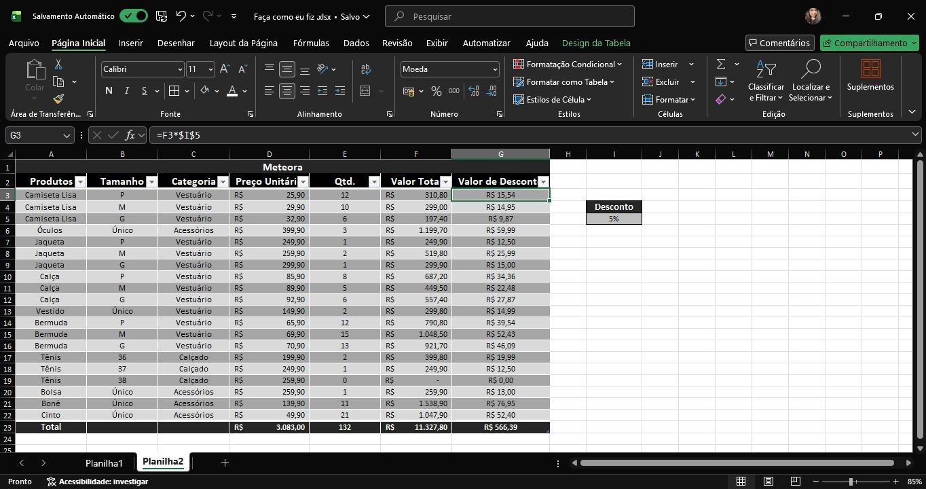Toggle center horizontal alignment
926x489 pixels.
(x=287, y=91)
